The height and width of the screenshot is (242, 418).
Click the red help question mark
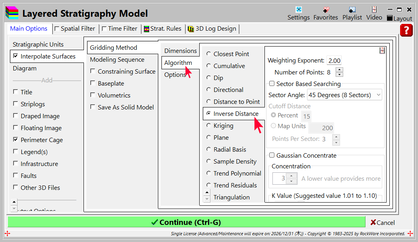(406, 30)
